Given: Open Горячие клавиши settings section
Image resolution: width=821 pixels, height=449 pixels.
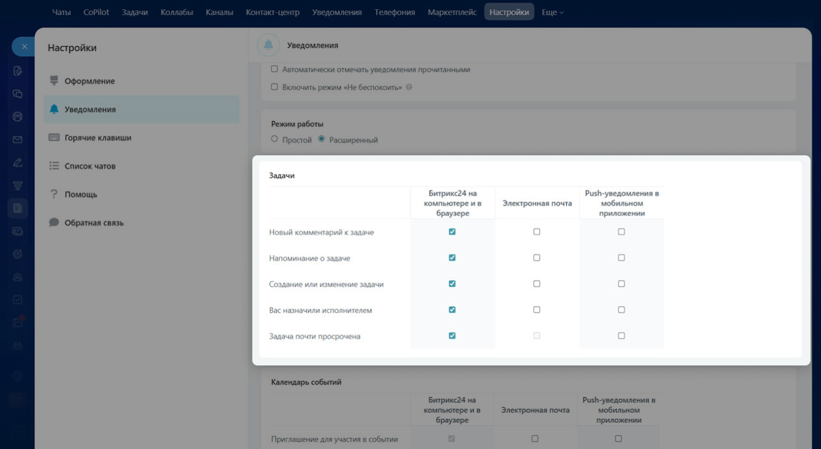Looking at the screenshot, I should pyautogui.click(x=98, y=138).
